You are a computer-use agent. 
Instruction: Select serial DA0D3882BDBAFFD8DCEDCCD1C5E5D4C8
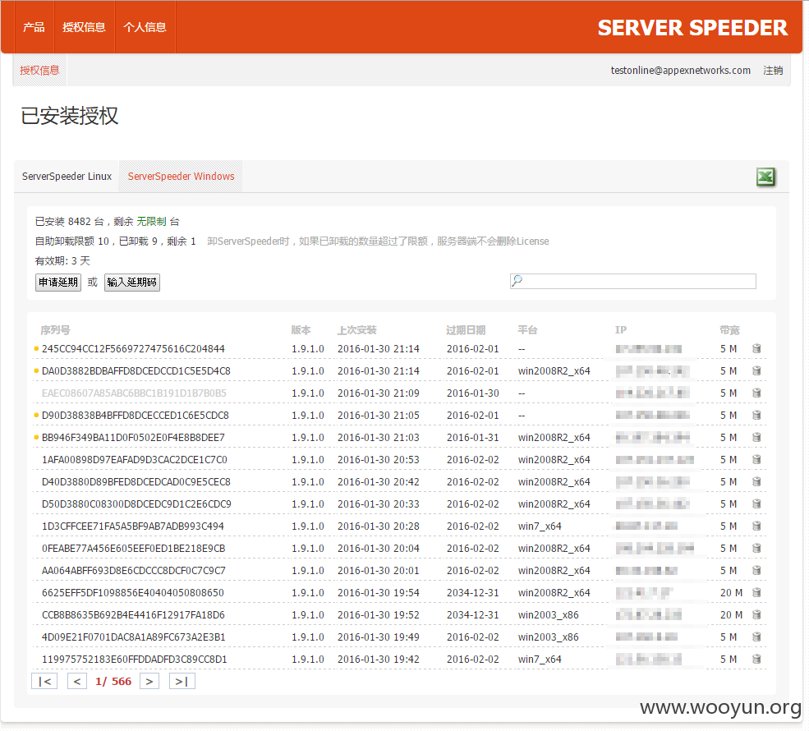[x=136, y=371]
